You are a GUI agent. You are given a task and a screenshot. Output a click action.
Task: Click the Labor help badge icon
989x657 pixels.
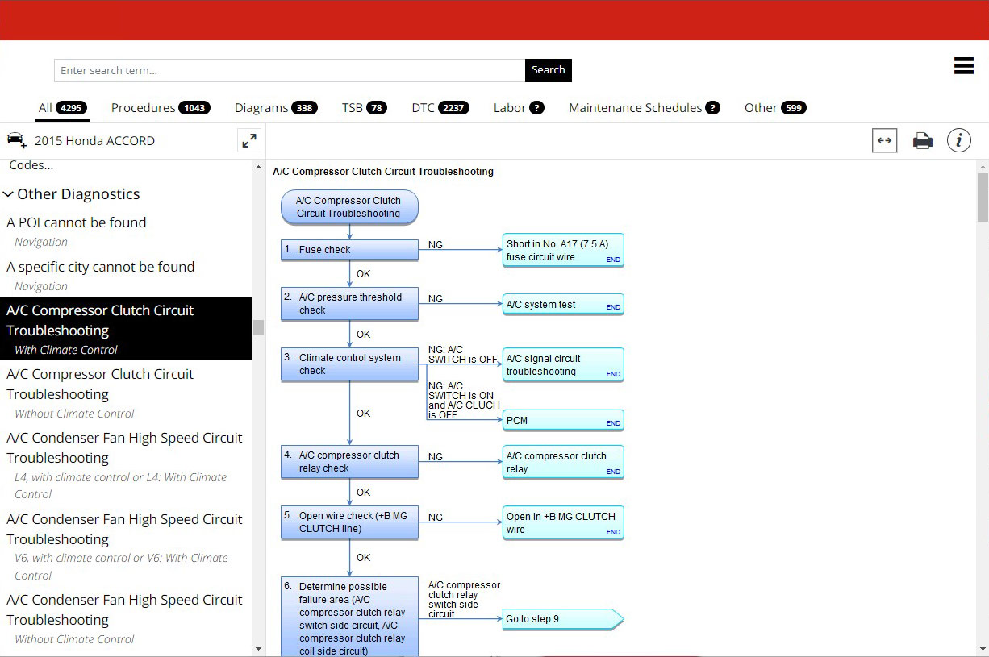[x=536, y=108]
